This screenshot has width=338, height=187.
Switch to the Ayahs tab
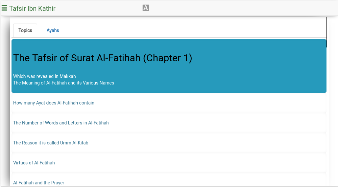tap(53, 30)
